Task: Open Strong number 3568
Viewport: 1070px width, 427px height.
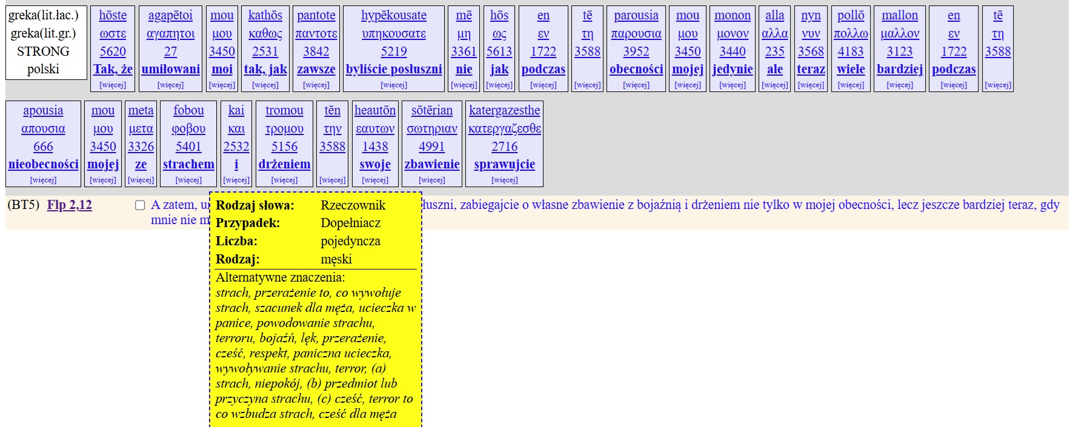Action: pyautogui.click(x=811, y=51)
